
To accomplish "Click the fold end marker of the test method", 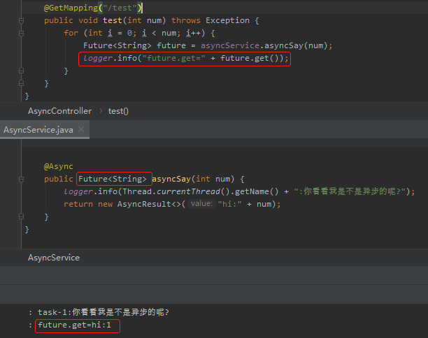I will point(21,83).
